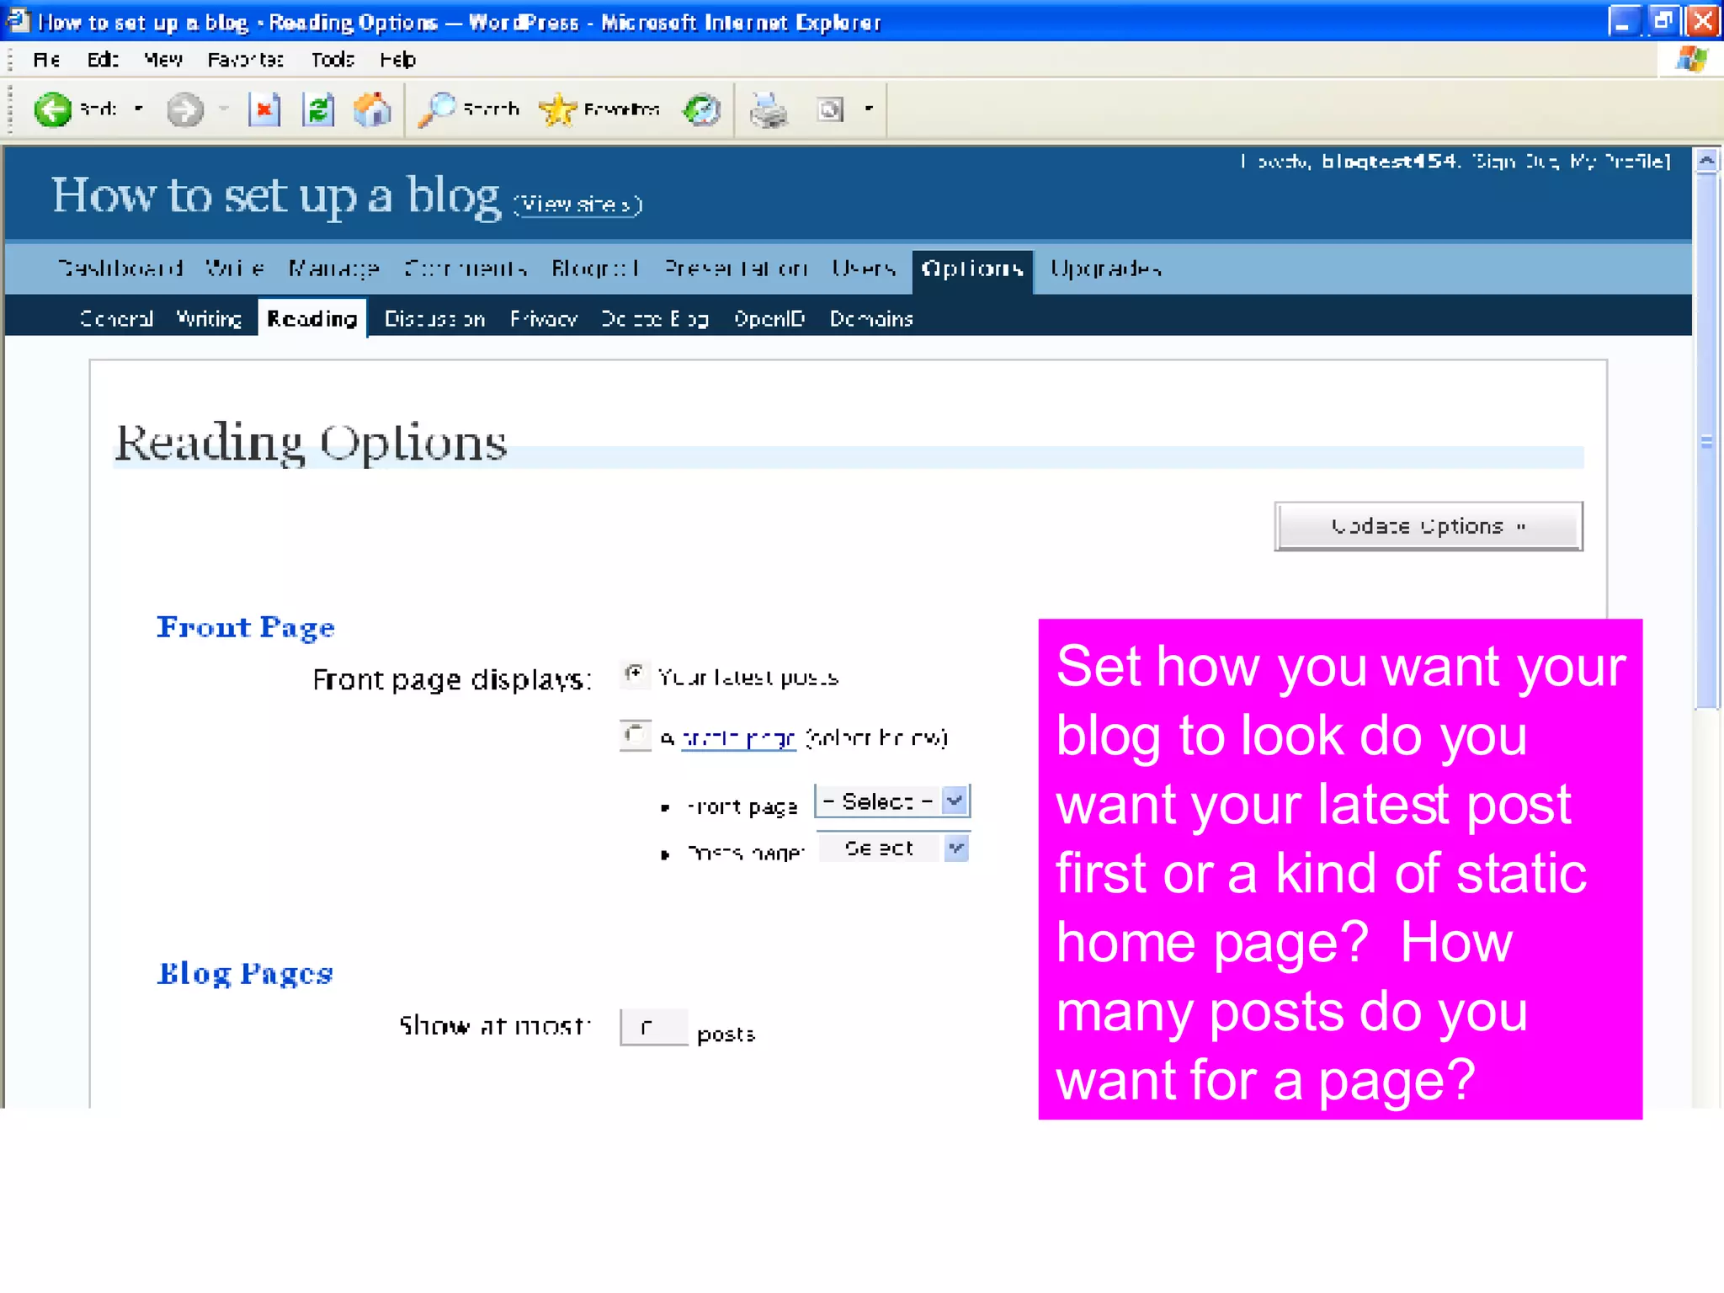This screenshot has height=1293, width=1724.
Task: Open the Home page icon
Action: 372,109
